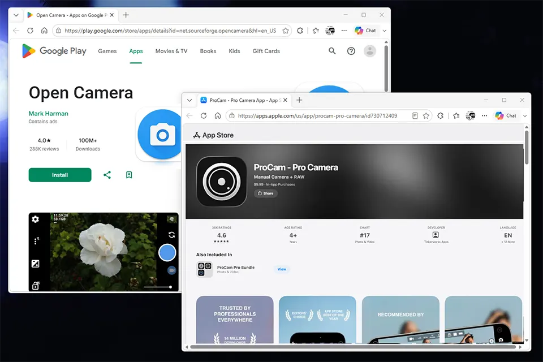Open Copilot Chat in App Store window
This screenshot has height=362, width=543.
click(x=506, y=116)
